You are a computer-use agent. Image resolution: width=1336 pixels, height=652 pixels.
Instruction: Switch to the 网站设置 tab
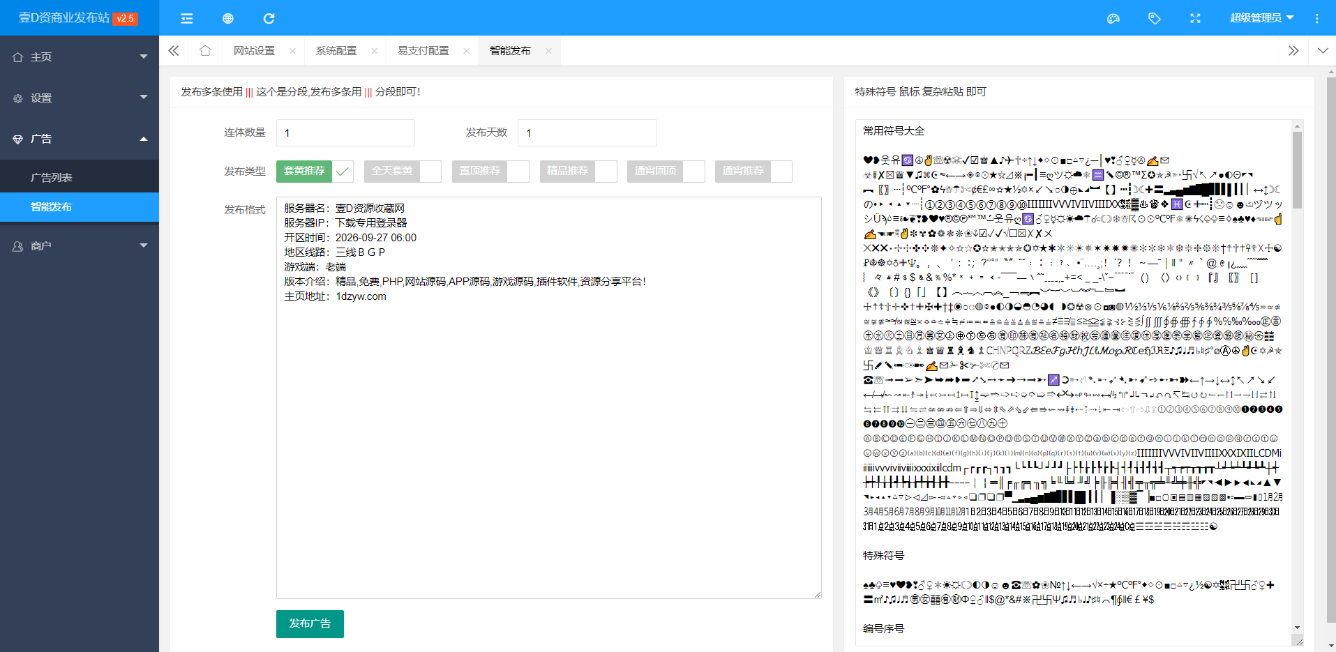click(x=254, y=51)
